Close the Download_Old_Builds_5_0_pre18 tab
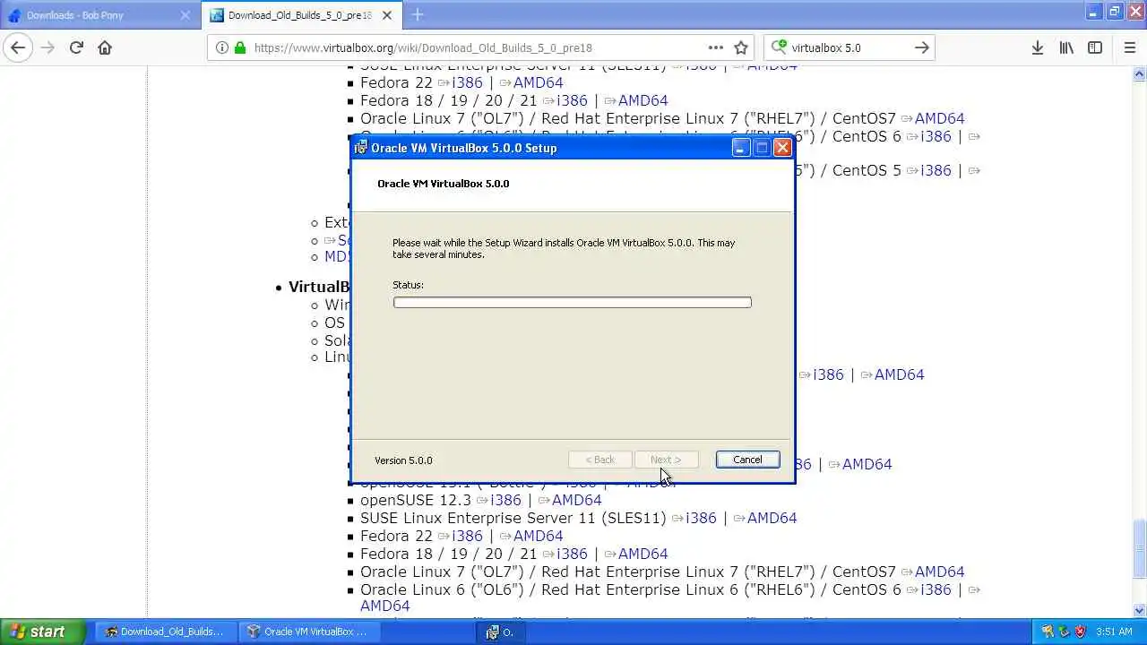This screenshot has height=645, width=1147. [387, 15]
